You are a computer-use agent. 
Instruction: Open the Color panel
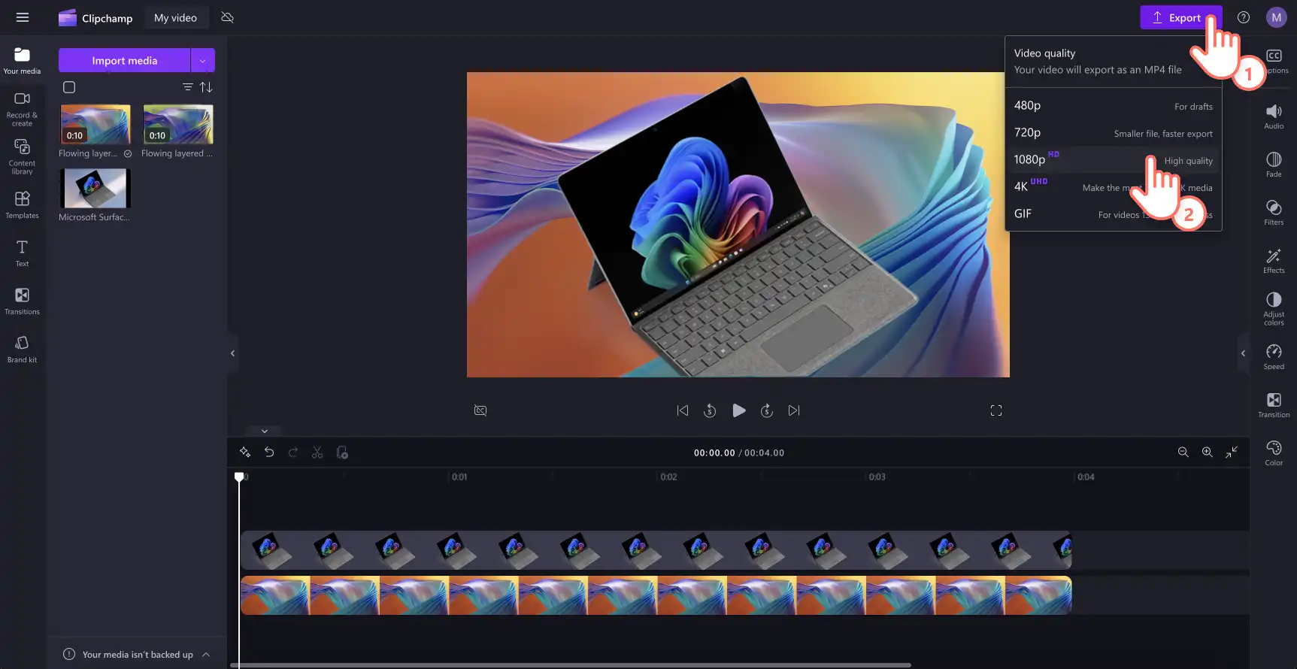pyautogui.click(x=1274, y=453)
